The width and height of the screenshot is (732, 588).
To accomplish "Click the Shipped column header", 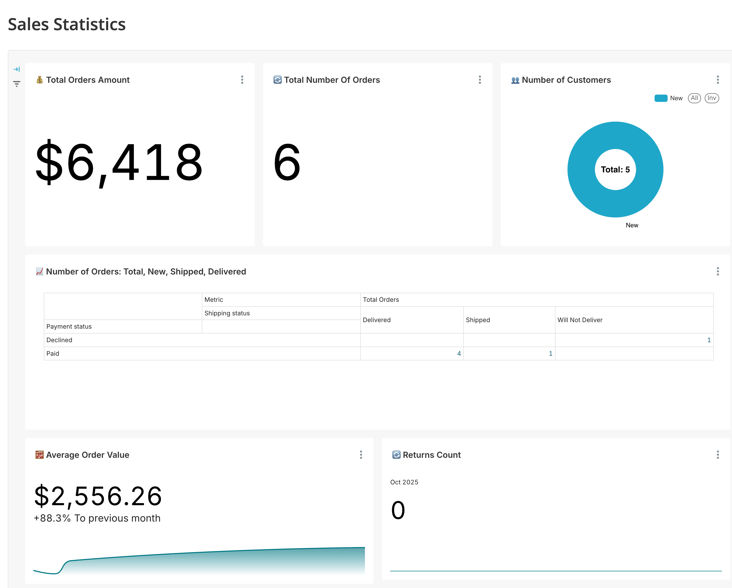I will click(478, 320).
